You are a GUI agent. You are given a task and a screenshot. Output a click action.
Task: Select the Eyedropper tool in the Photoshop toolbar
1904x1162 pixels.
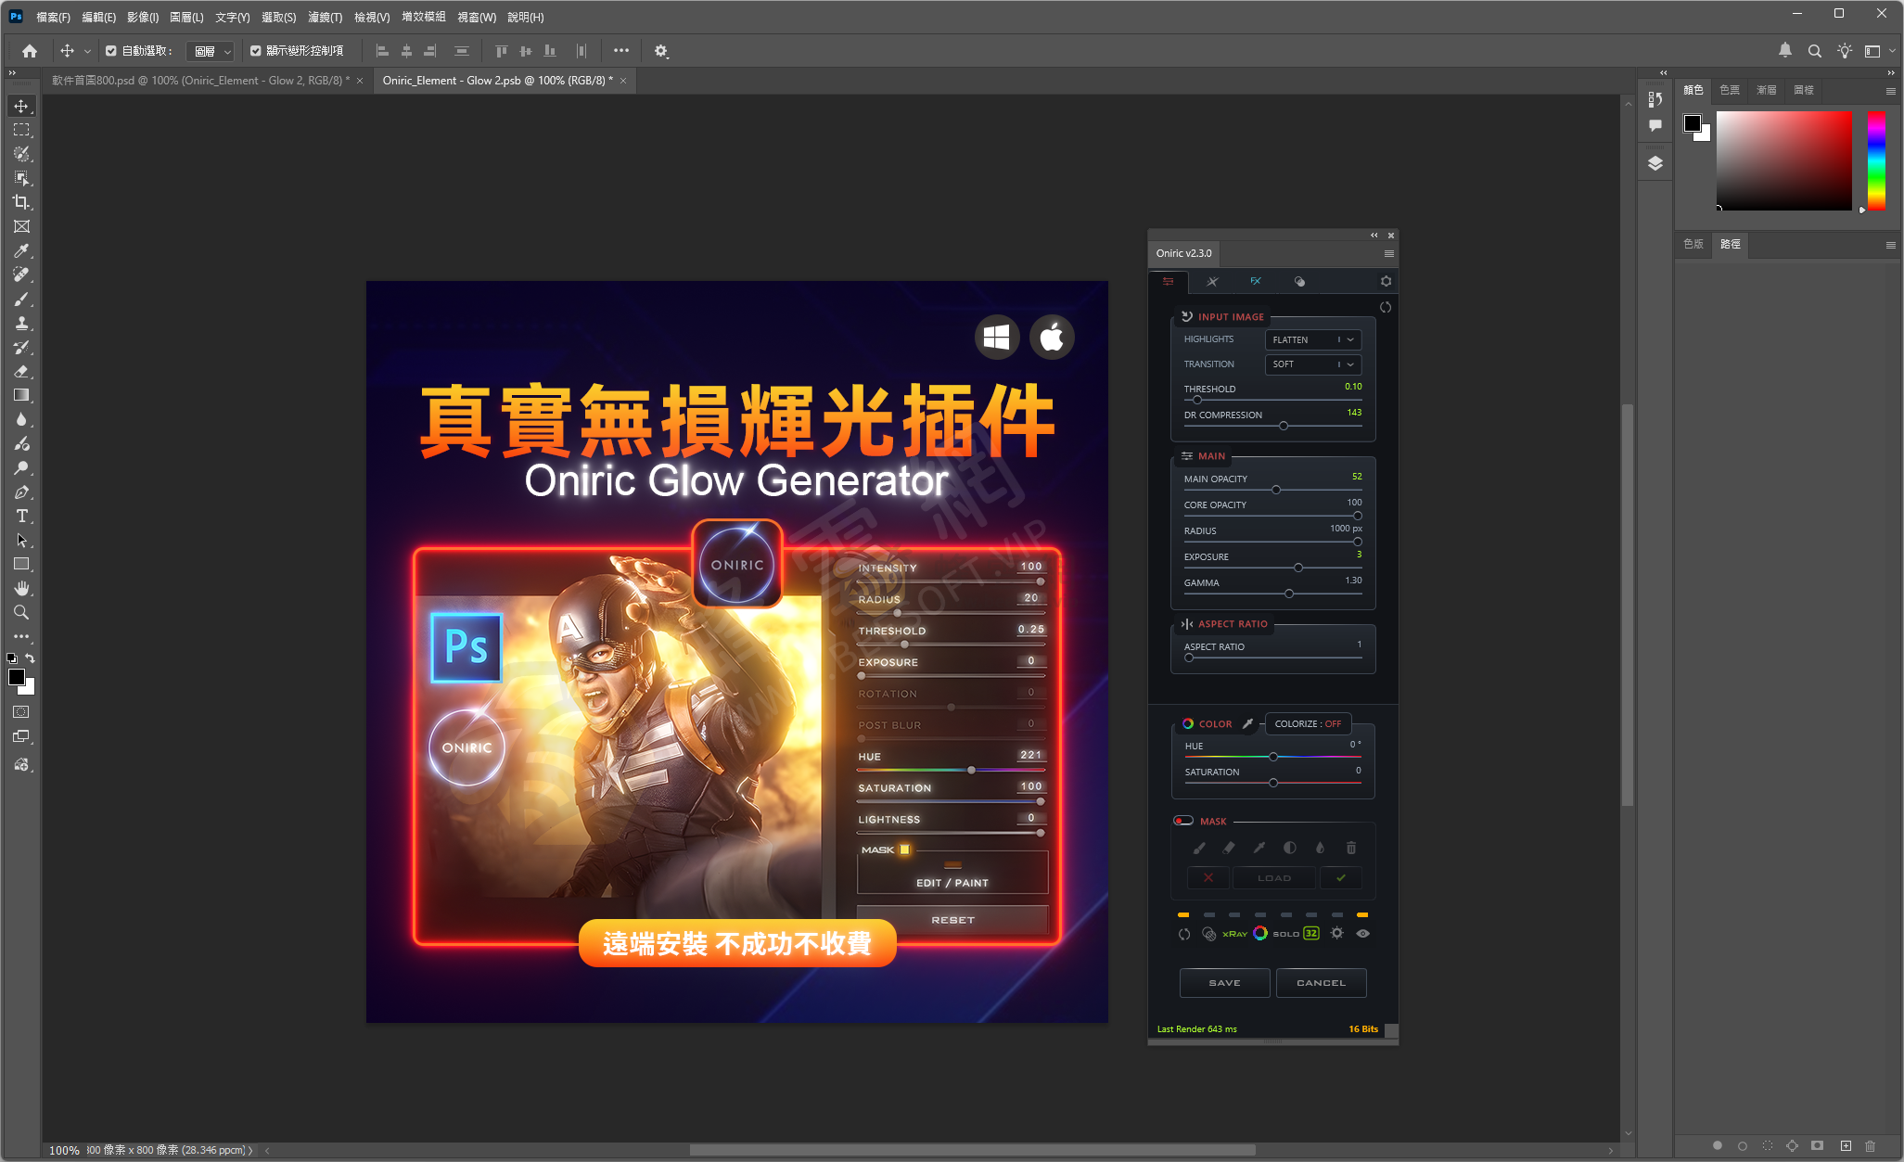click(x=21, y=250)
